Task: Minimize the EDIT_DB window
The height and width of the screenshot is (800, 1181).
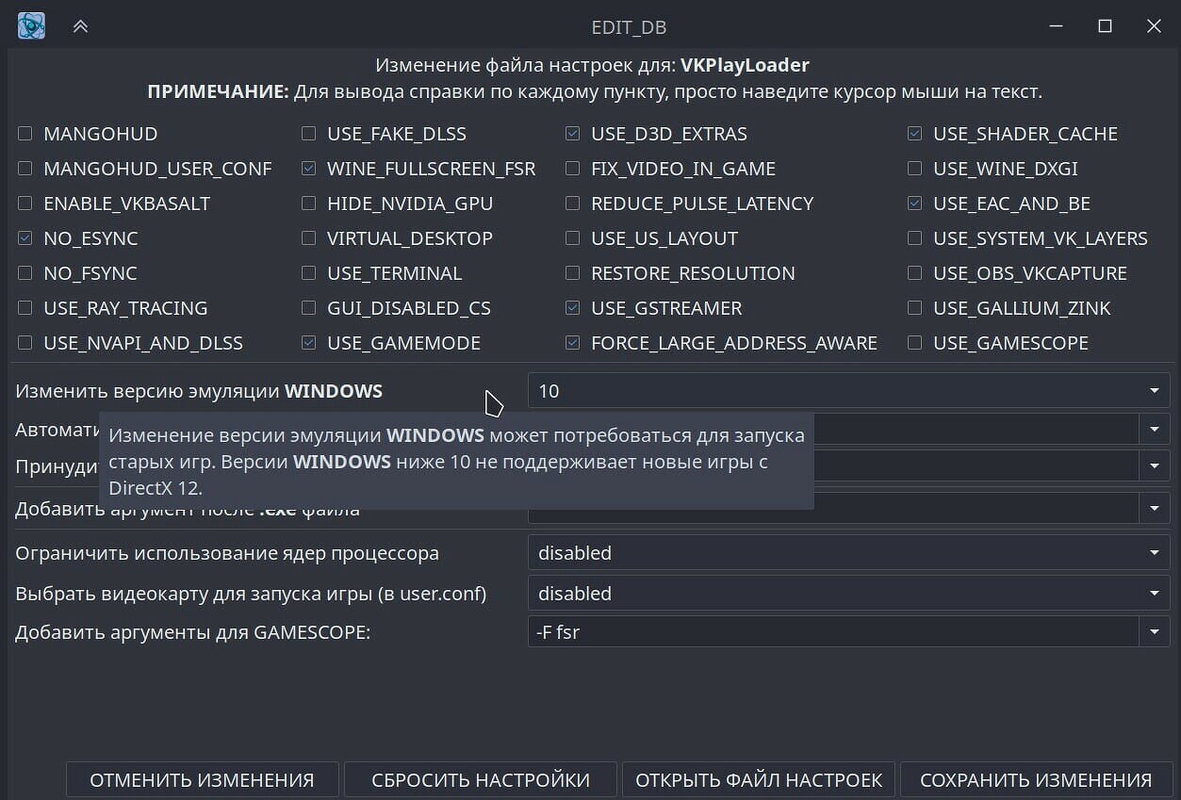Action: [x=1057, y=26]
